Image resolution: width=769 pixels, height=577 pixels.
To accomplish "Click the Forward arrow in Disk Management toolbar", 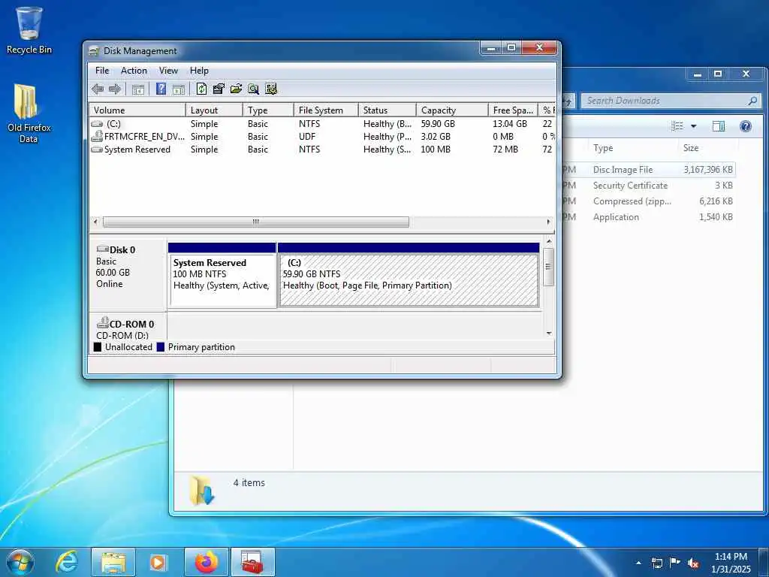I will (115, 89).
